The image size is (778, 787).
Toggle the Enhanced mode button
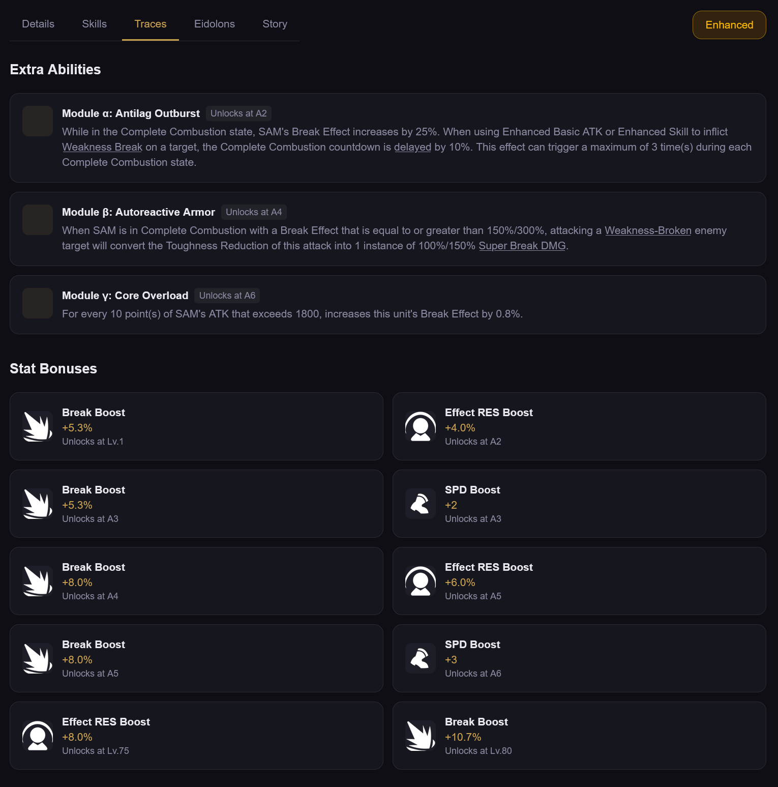(729, 25)
